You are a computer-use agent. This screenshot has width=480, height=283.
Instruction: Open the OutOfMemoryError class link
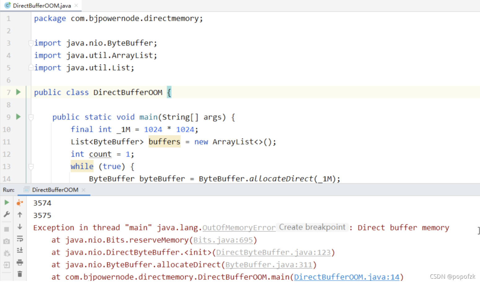[x=239, y=228]
